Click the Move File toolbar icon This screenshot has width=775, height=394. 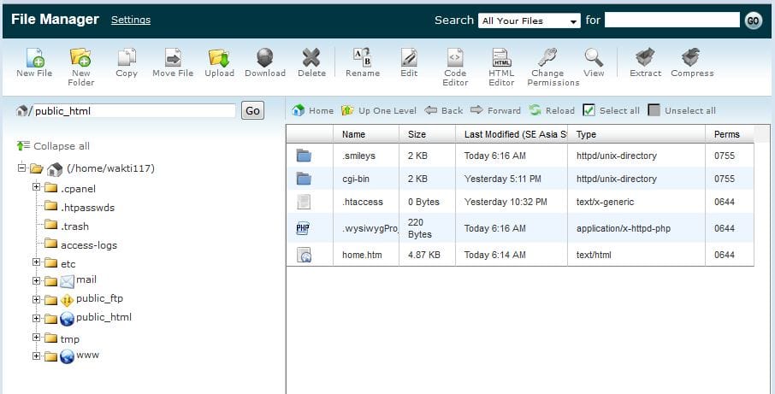[173, 58]
